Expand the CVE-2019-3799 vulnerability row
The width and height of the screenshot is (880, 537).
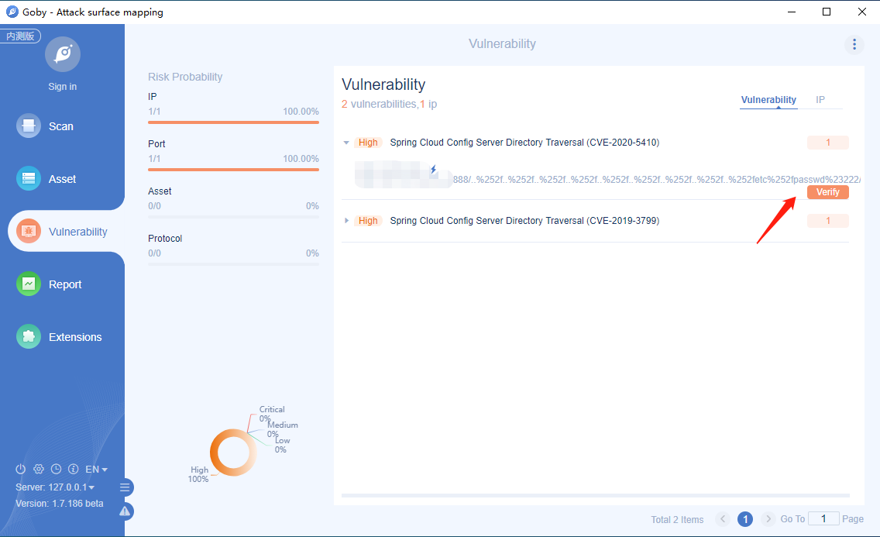tap(346, 221)
